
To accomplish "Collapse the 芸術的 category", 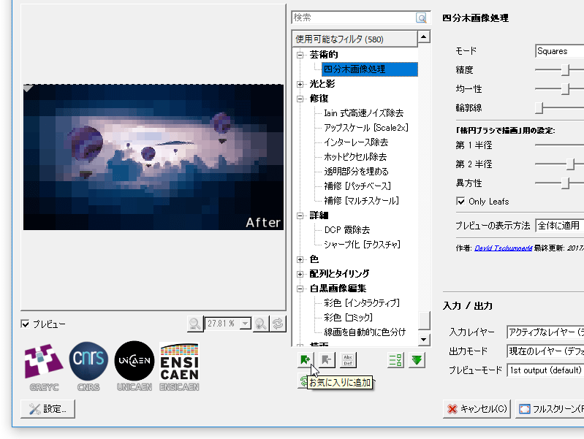I will 300,55.
